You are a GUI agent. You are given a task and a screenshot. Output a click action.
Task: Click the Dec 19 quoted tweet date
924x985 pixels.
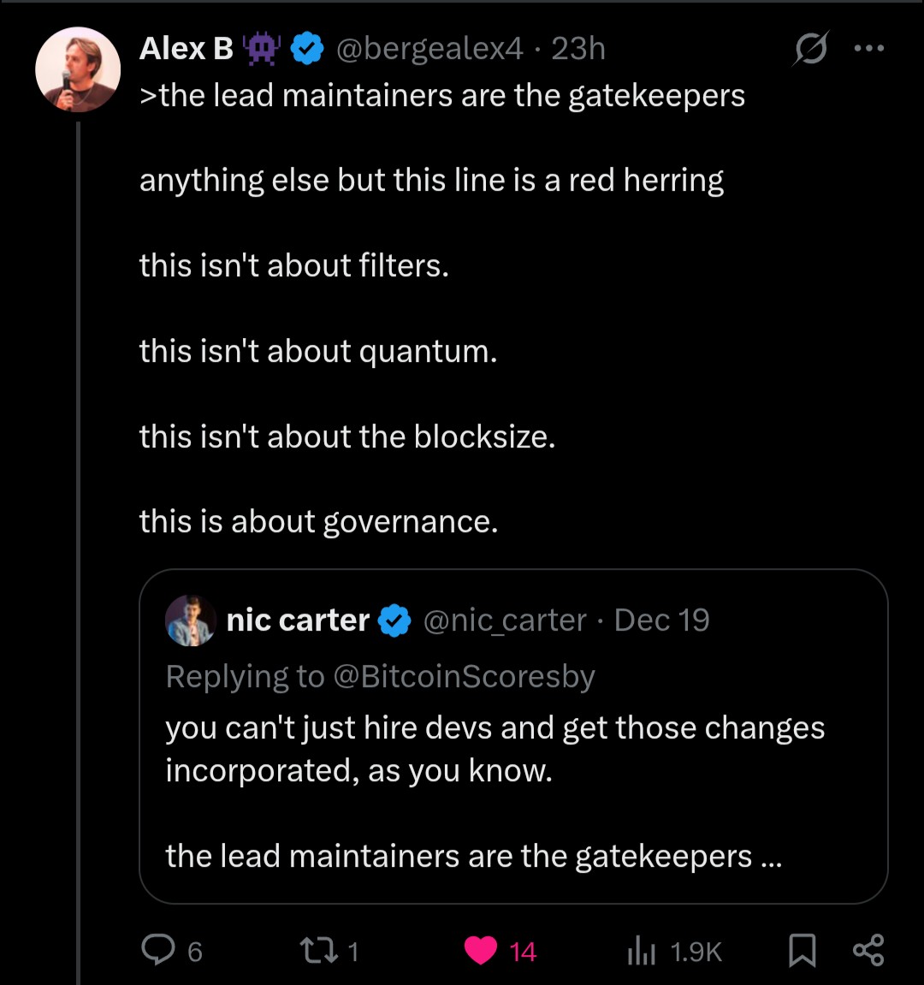pos(661,620)
